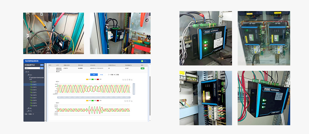Image resolution: width=309 pixels, height=134 pixels.
Task: Switch to the 特征值 tab
Action: pyautogui.click(x=101, y=74)
